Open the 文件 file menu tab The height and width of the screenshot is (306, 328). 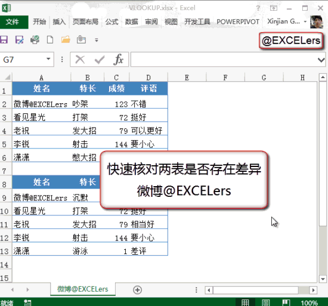pyautogui.click(x=14, y=21)
